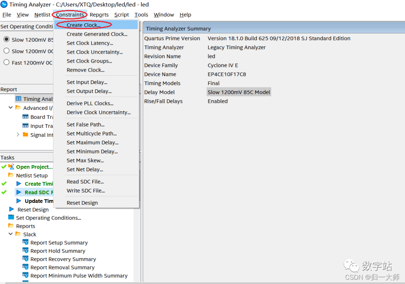Select Set Clock Groups... menu entry
Viewport: 405px width, 284px height.
tap(96, 61)
